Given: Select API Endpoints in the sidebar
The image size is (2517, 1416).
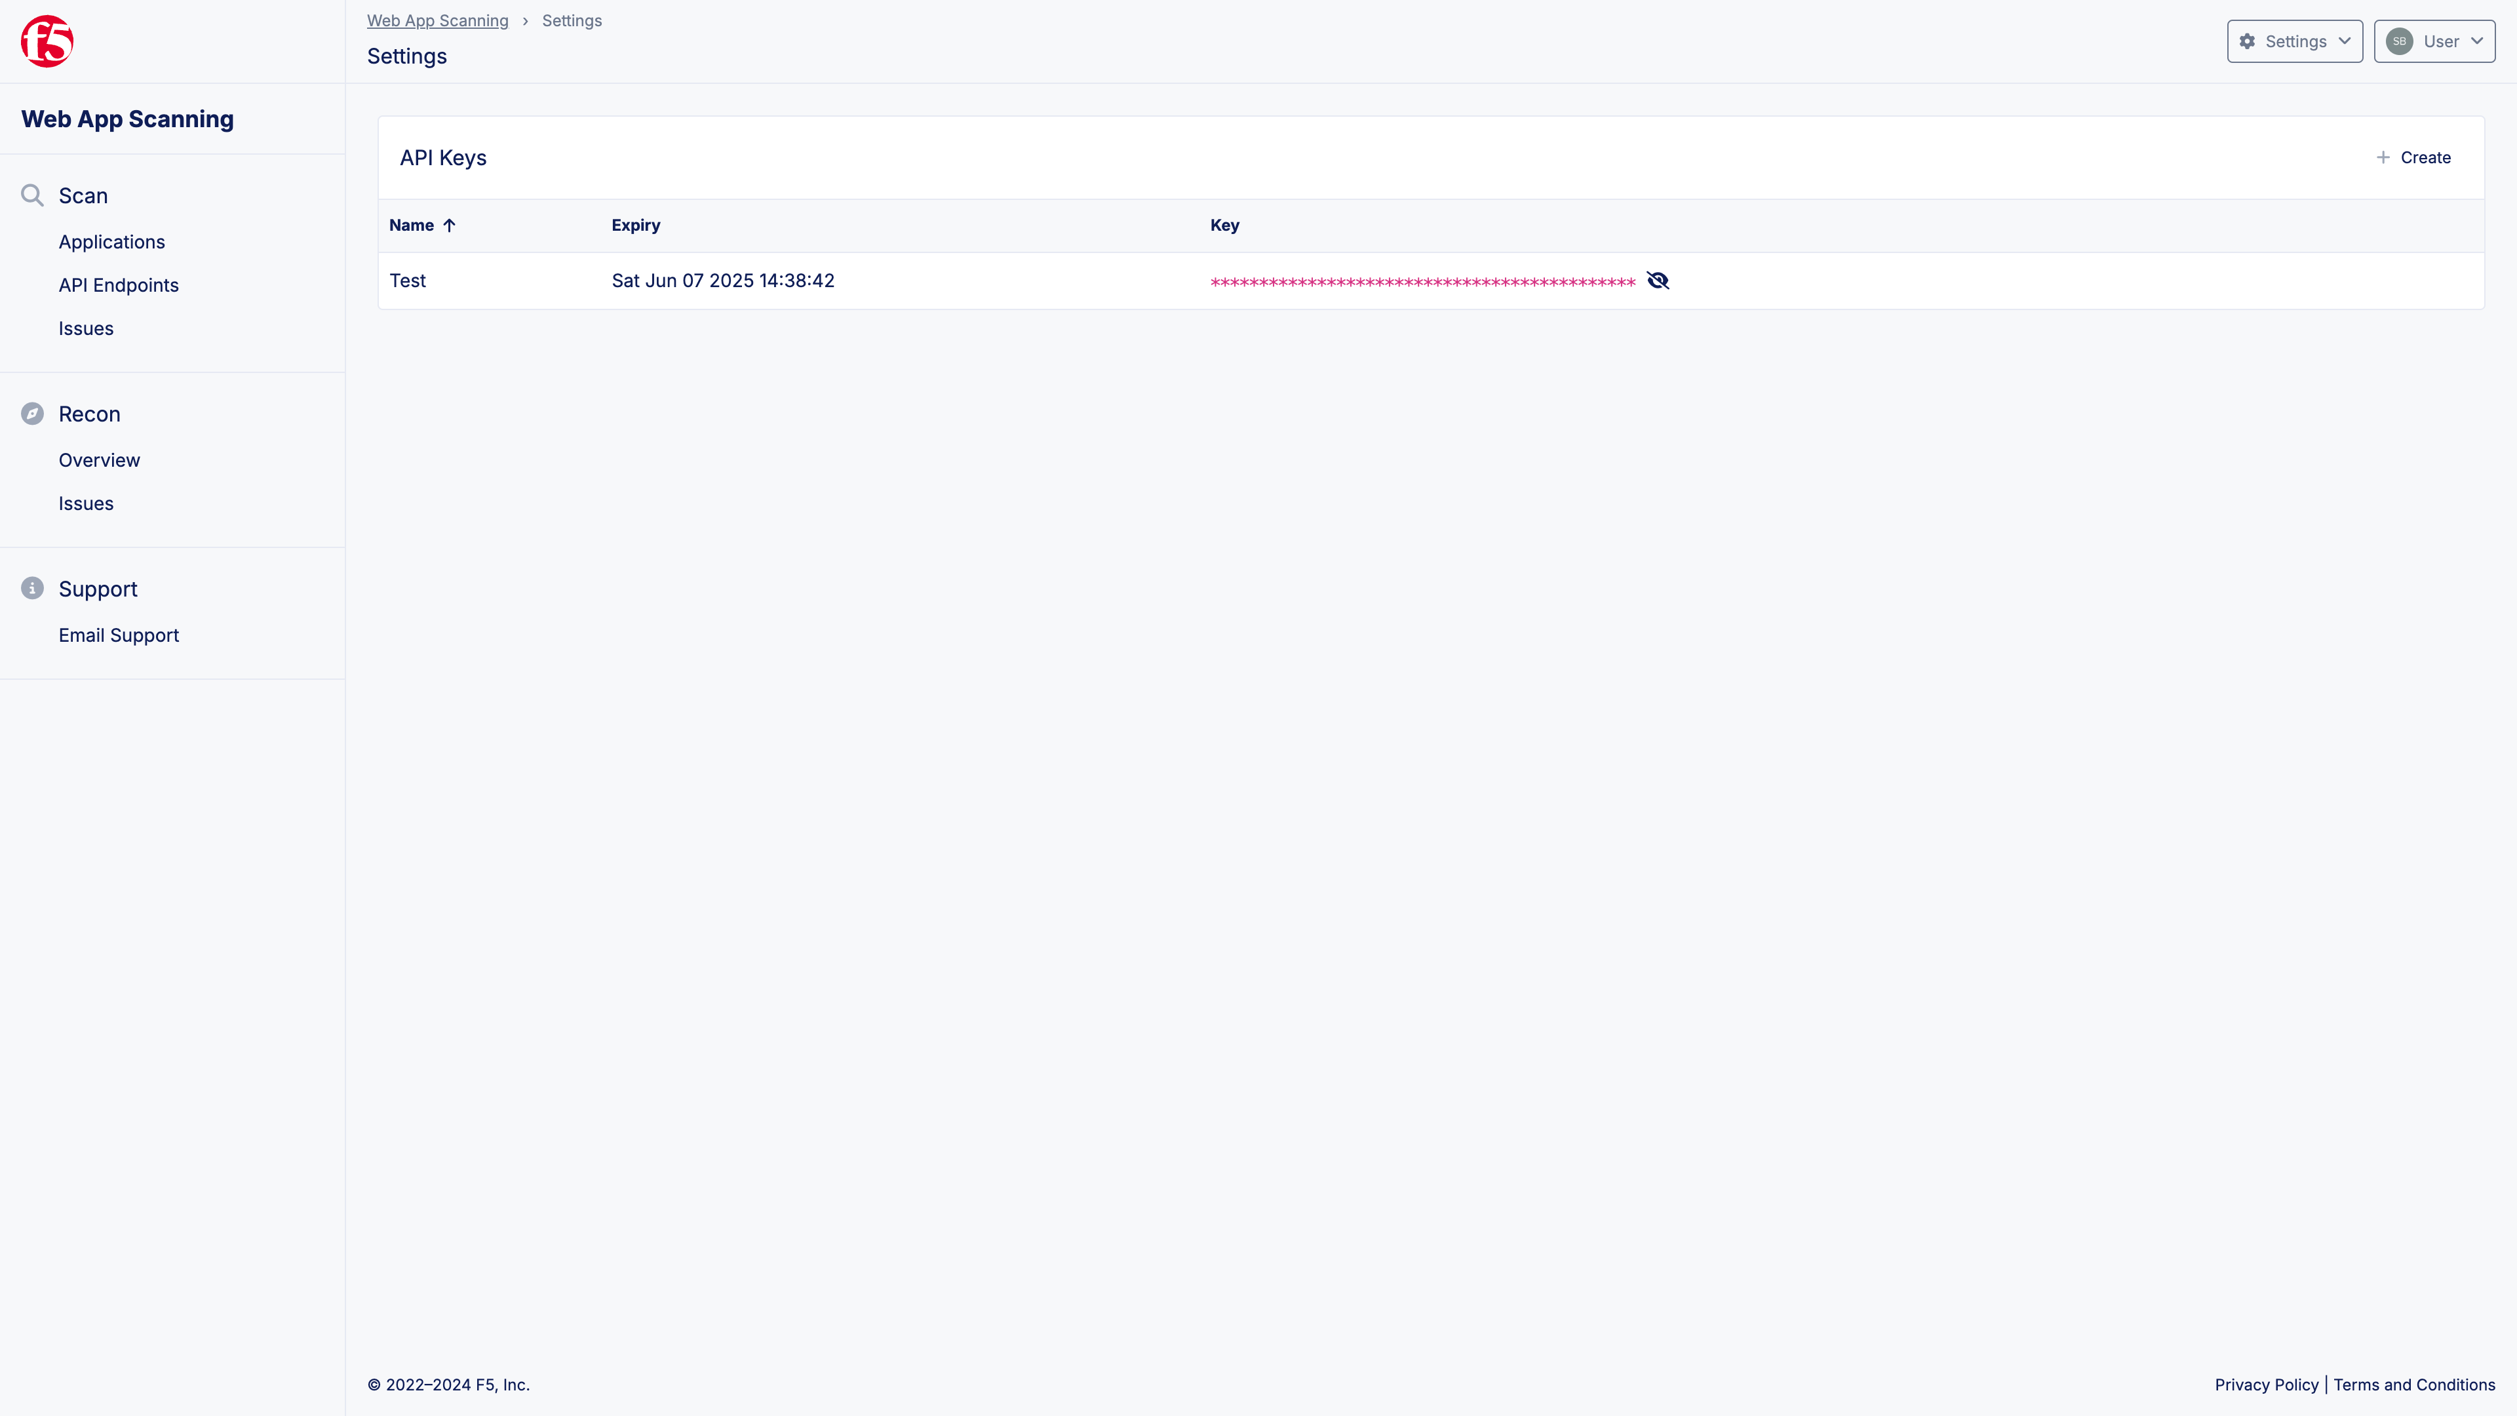Looking at the screenshot, I should 118,285.
